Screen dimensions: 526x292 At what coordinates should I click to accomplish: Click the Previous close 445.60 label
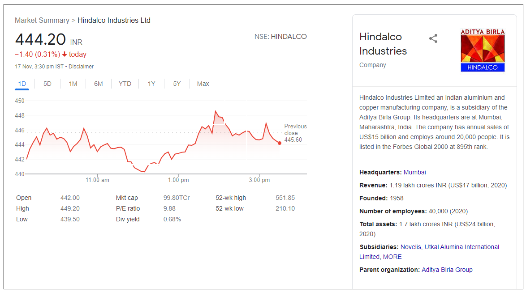pos(295,133)
